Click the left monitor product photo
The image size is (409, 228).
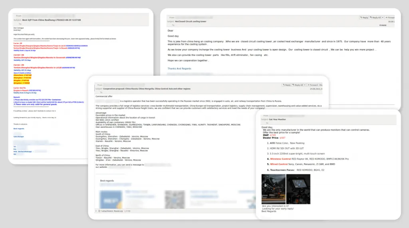click(273, 189)
